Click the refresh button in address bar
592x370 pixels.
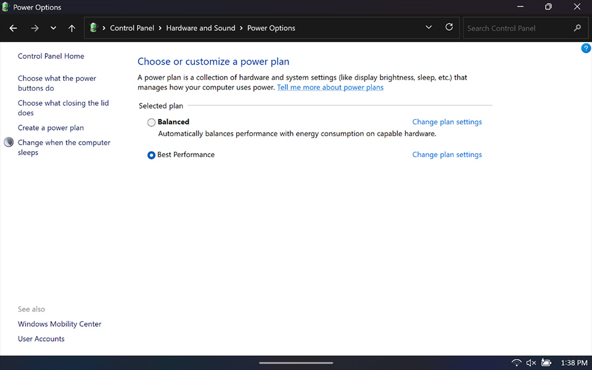coord(449,28)
